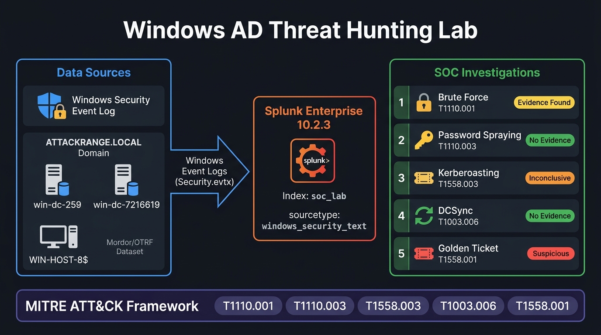Click the Suspicious badge for Golden Ticket
The image size is (601, 335).
coord(551,253)
